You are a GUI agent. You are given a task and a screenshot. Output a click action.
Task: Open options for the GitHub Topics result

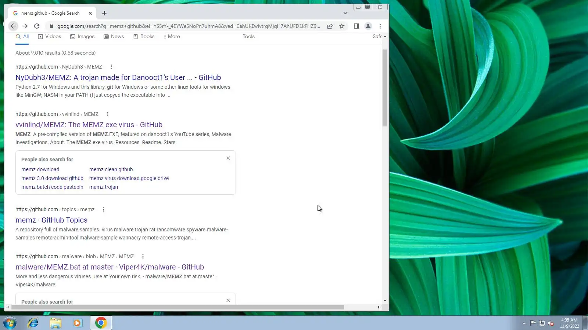pos(104,209)
